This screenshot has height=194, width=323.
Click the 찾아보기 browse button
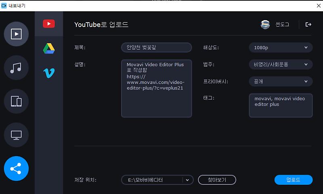[217, 180]
